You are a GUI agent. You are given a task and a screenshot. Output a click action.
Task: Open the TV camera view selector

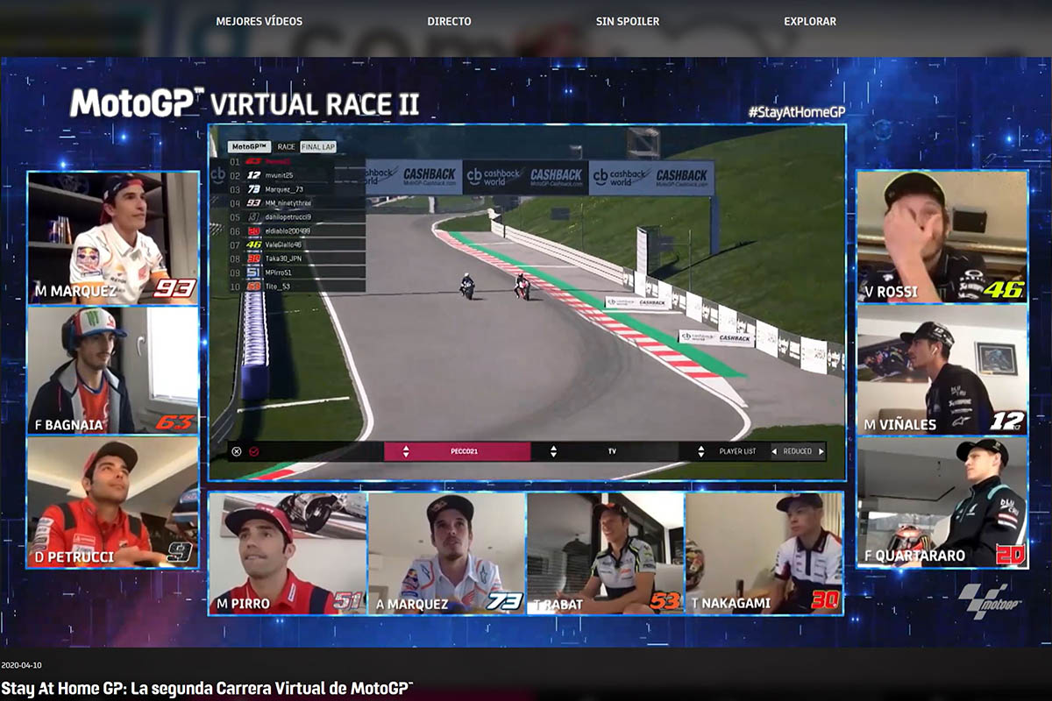[x=612, y=452]
